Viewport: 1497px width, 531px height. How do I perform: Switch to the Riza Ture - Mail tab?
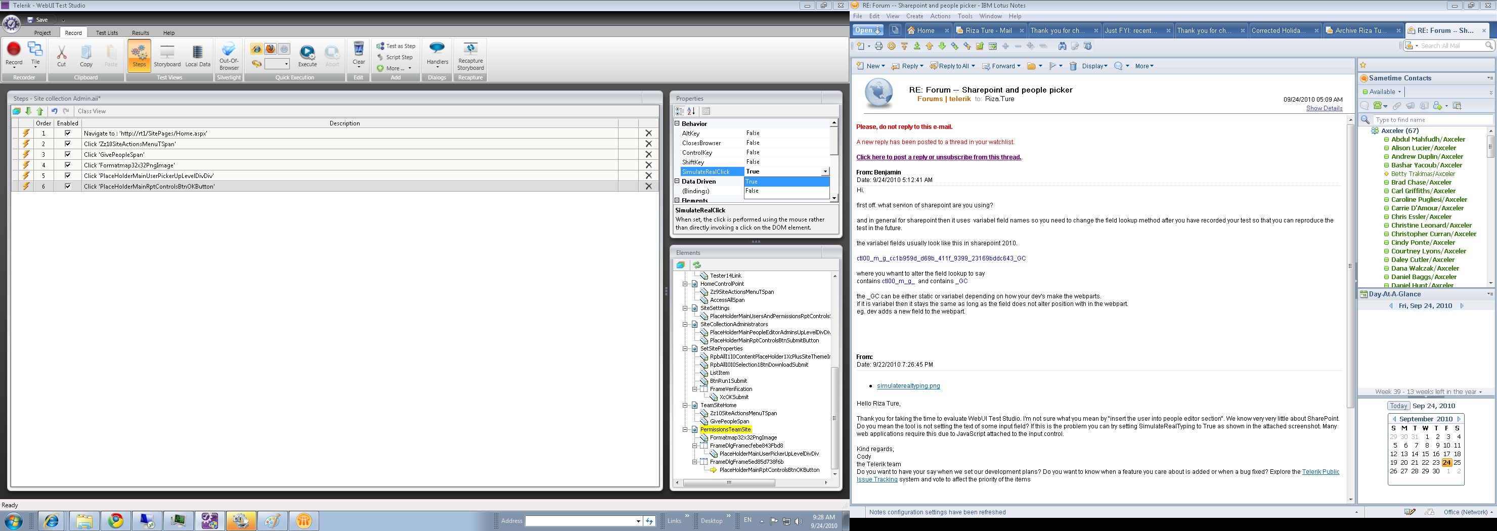(989, 31)
